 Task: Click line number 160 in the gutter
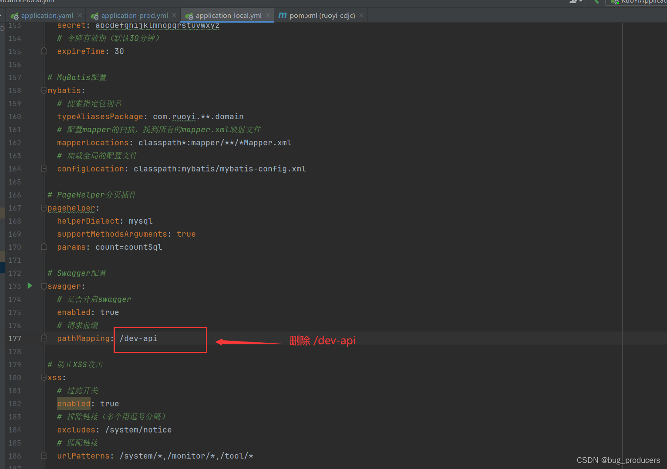click(14, 117)
